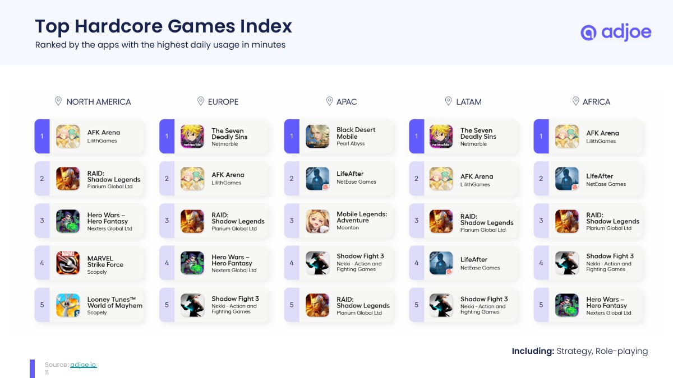Screen dimensions: 673x378
Task: Select the AFRICA region heading
Action: (x=596, y=102)
